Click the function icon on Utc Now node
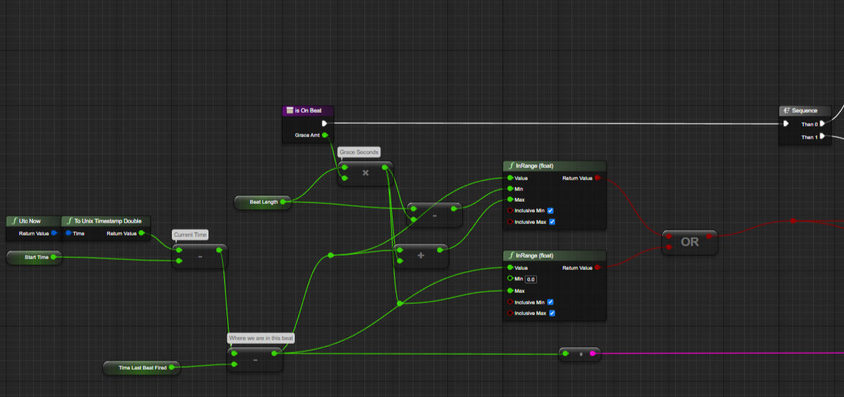 [x=13, y=221]
